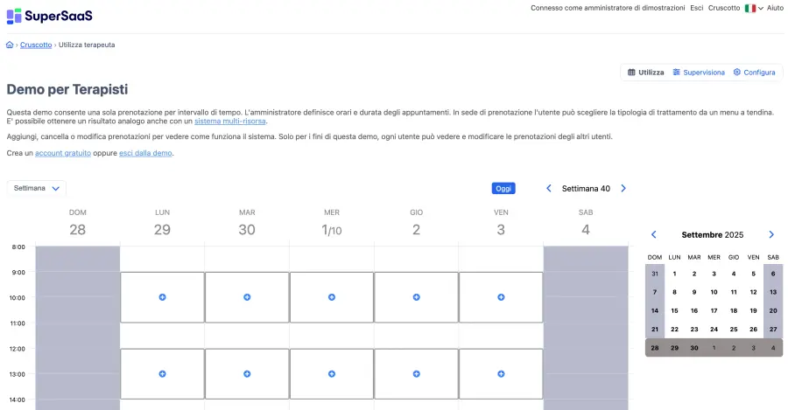Add booking on Tuesday 30 midday slot
The width and height of the screenshot is (788, 410).
tap(247, 373)
